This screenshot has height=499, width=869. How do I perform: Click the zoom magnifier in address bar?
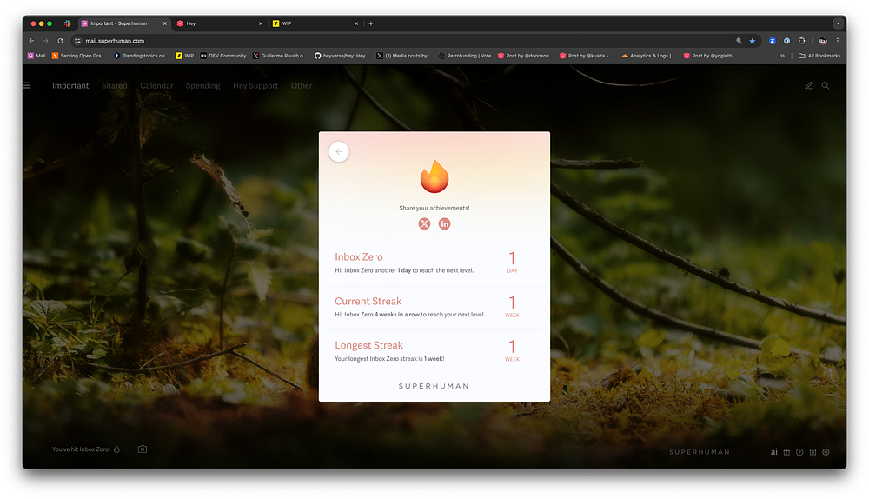click(739, 41)
